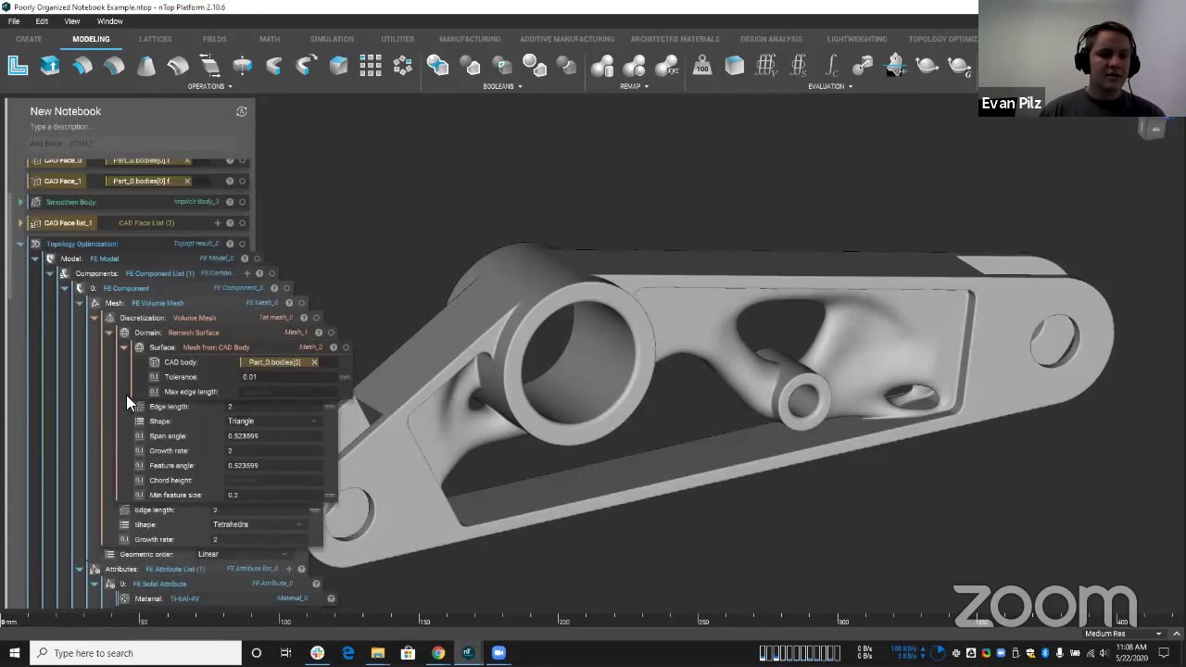
Task: Open the Mass Properties weight icon
Action: 702,66
